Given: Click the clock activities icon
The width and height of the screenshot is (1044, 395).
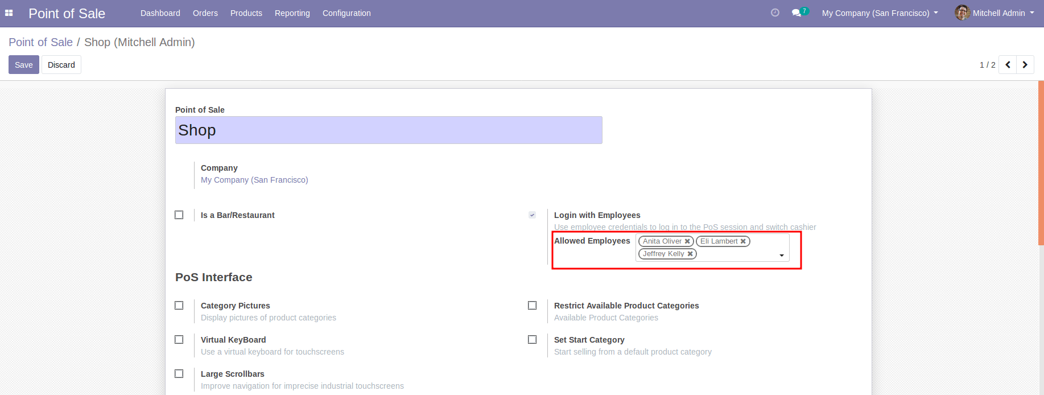Looking at the screenshot, I should click(775, 13).
